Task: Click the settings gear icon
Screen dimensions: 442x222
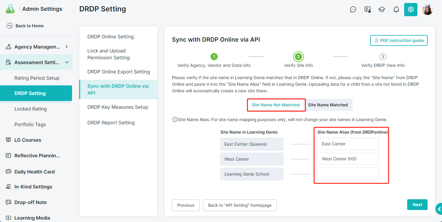Action: point(411,10)
